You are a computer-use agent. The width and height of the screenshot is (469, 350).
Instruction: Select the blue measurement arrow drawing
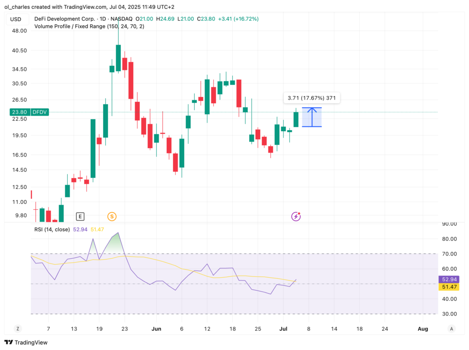tap(312, 117)
